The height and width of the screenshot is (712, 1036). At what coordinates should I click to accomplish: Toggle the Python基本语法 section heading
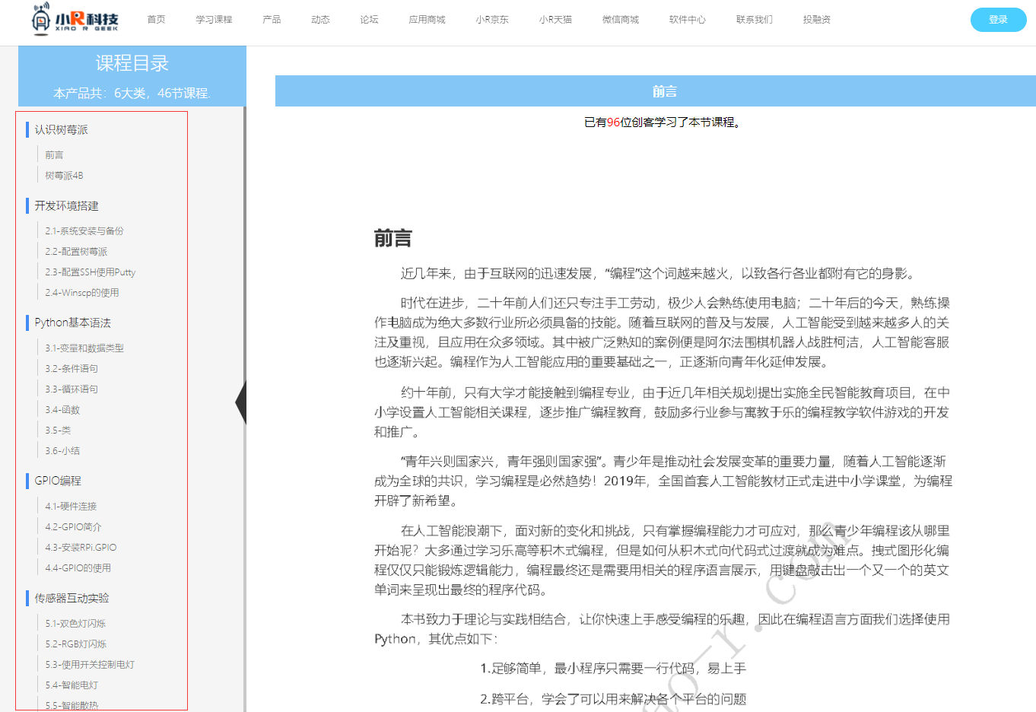pyautogui.click(x=72, y=323)
